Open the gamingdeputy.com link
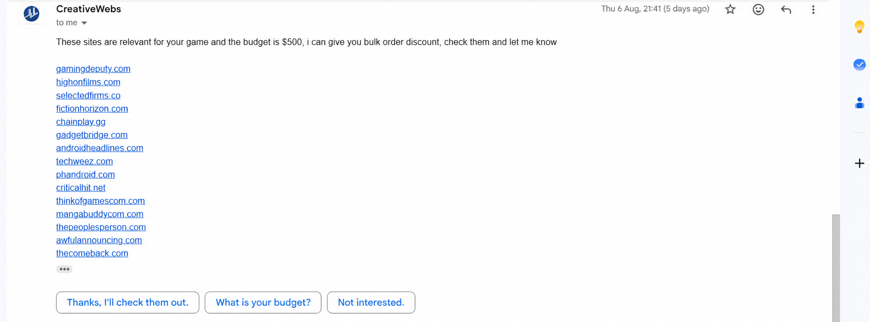870x322 pixels. [x=93, y=69]
